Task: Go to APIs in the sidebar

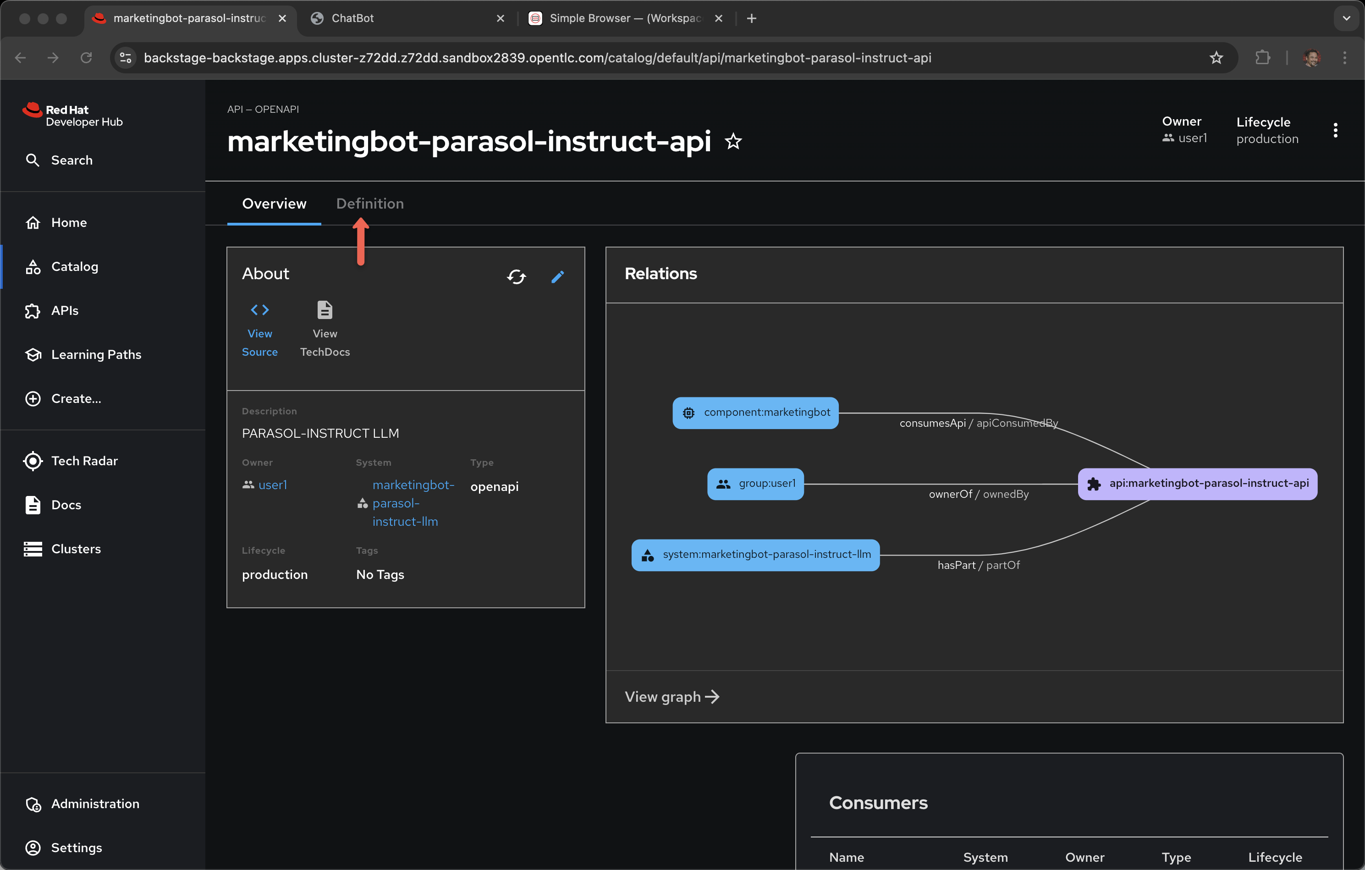Action: (65, 311)
